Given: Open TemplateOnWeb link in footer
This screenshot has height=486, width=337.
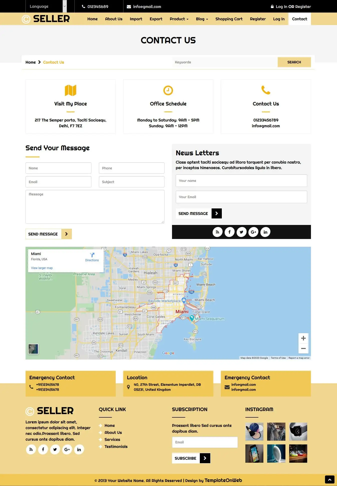Looking at the screenshot, I should (223, 480).
